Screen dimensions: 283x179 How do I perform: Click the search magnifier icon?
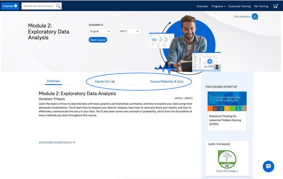(58, 6)
